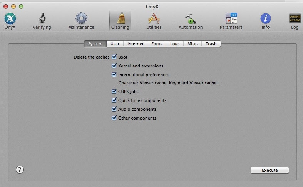Click the red close window button
The width and height of the screenshot is (303, 187).
(6, 7)
